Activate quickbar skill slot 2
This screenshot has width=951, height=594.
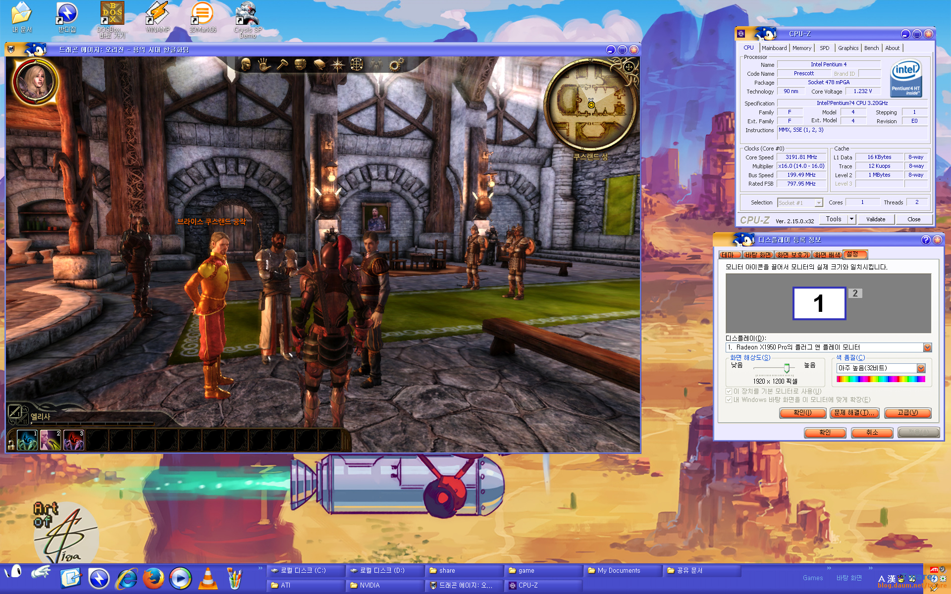tap(51, 440)
